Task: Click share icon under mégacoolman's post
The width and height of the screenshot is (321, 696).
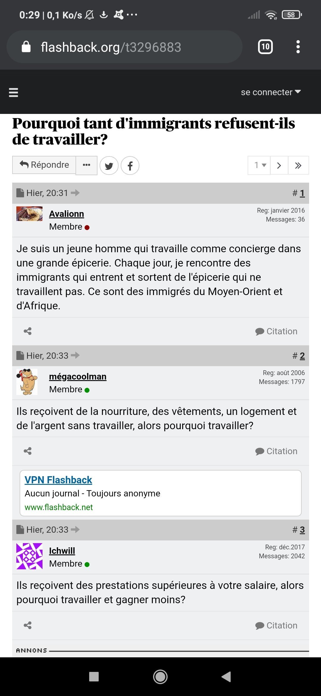Action: 28,451
